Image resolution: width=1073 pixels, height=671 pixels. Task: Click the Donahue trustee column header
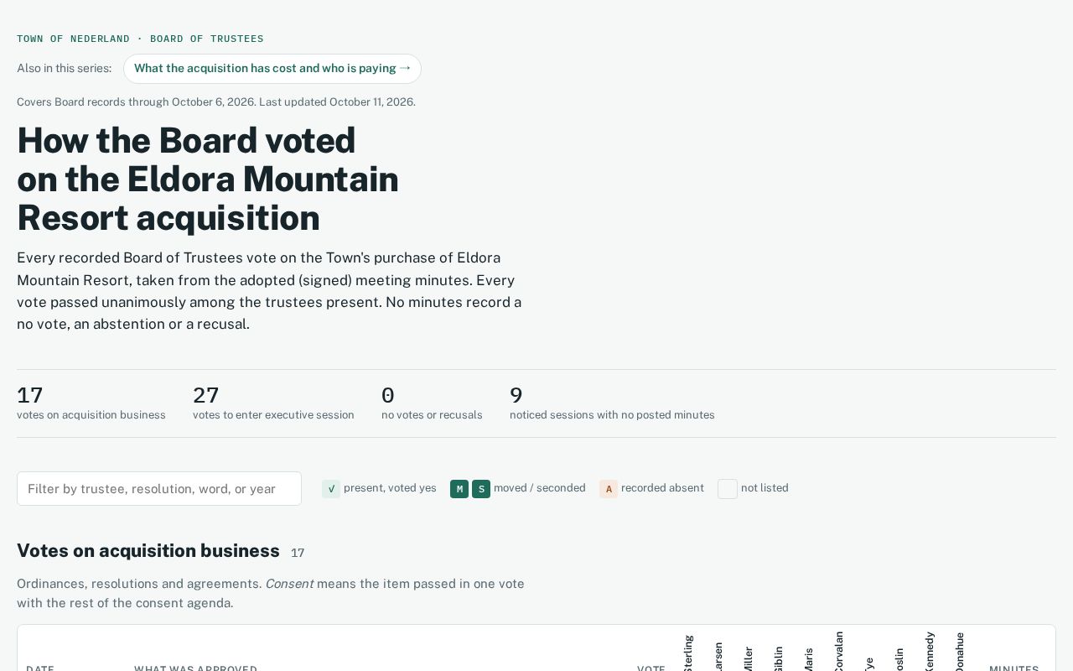point(959,651)
